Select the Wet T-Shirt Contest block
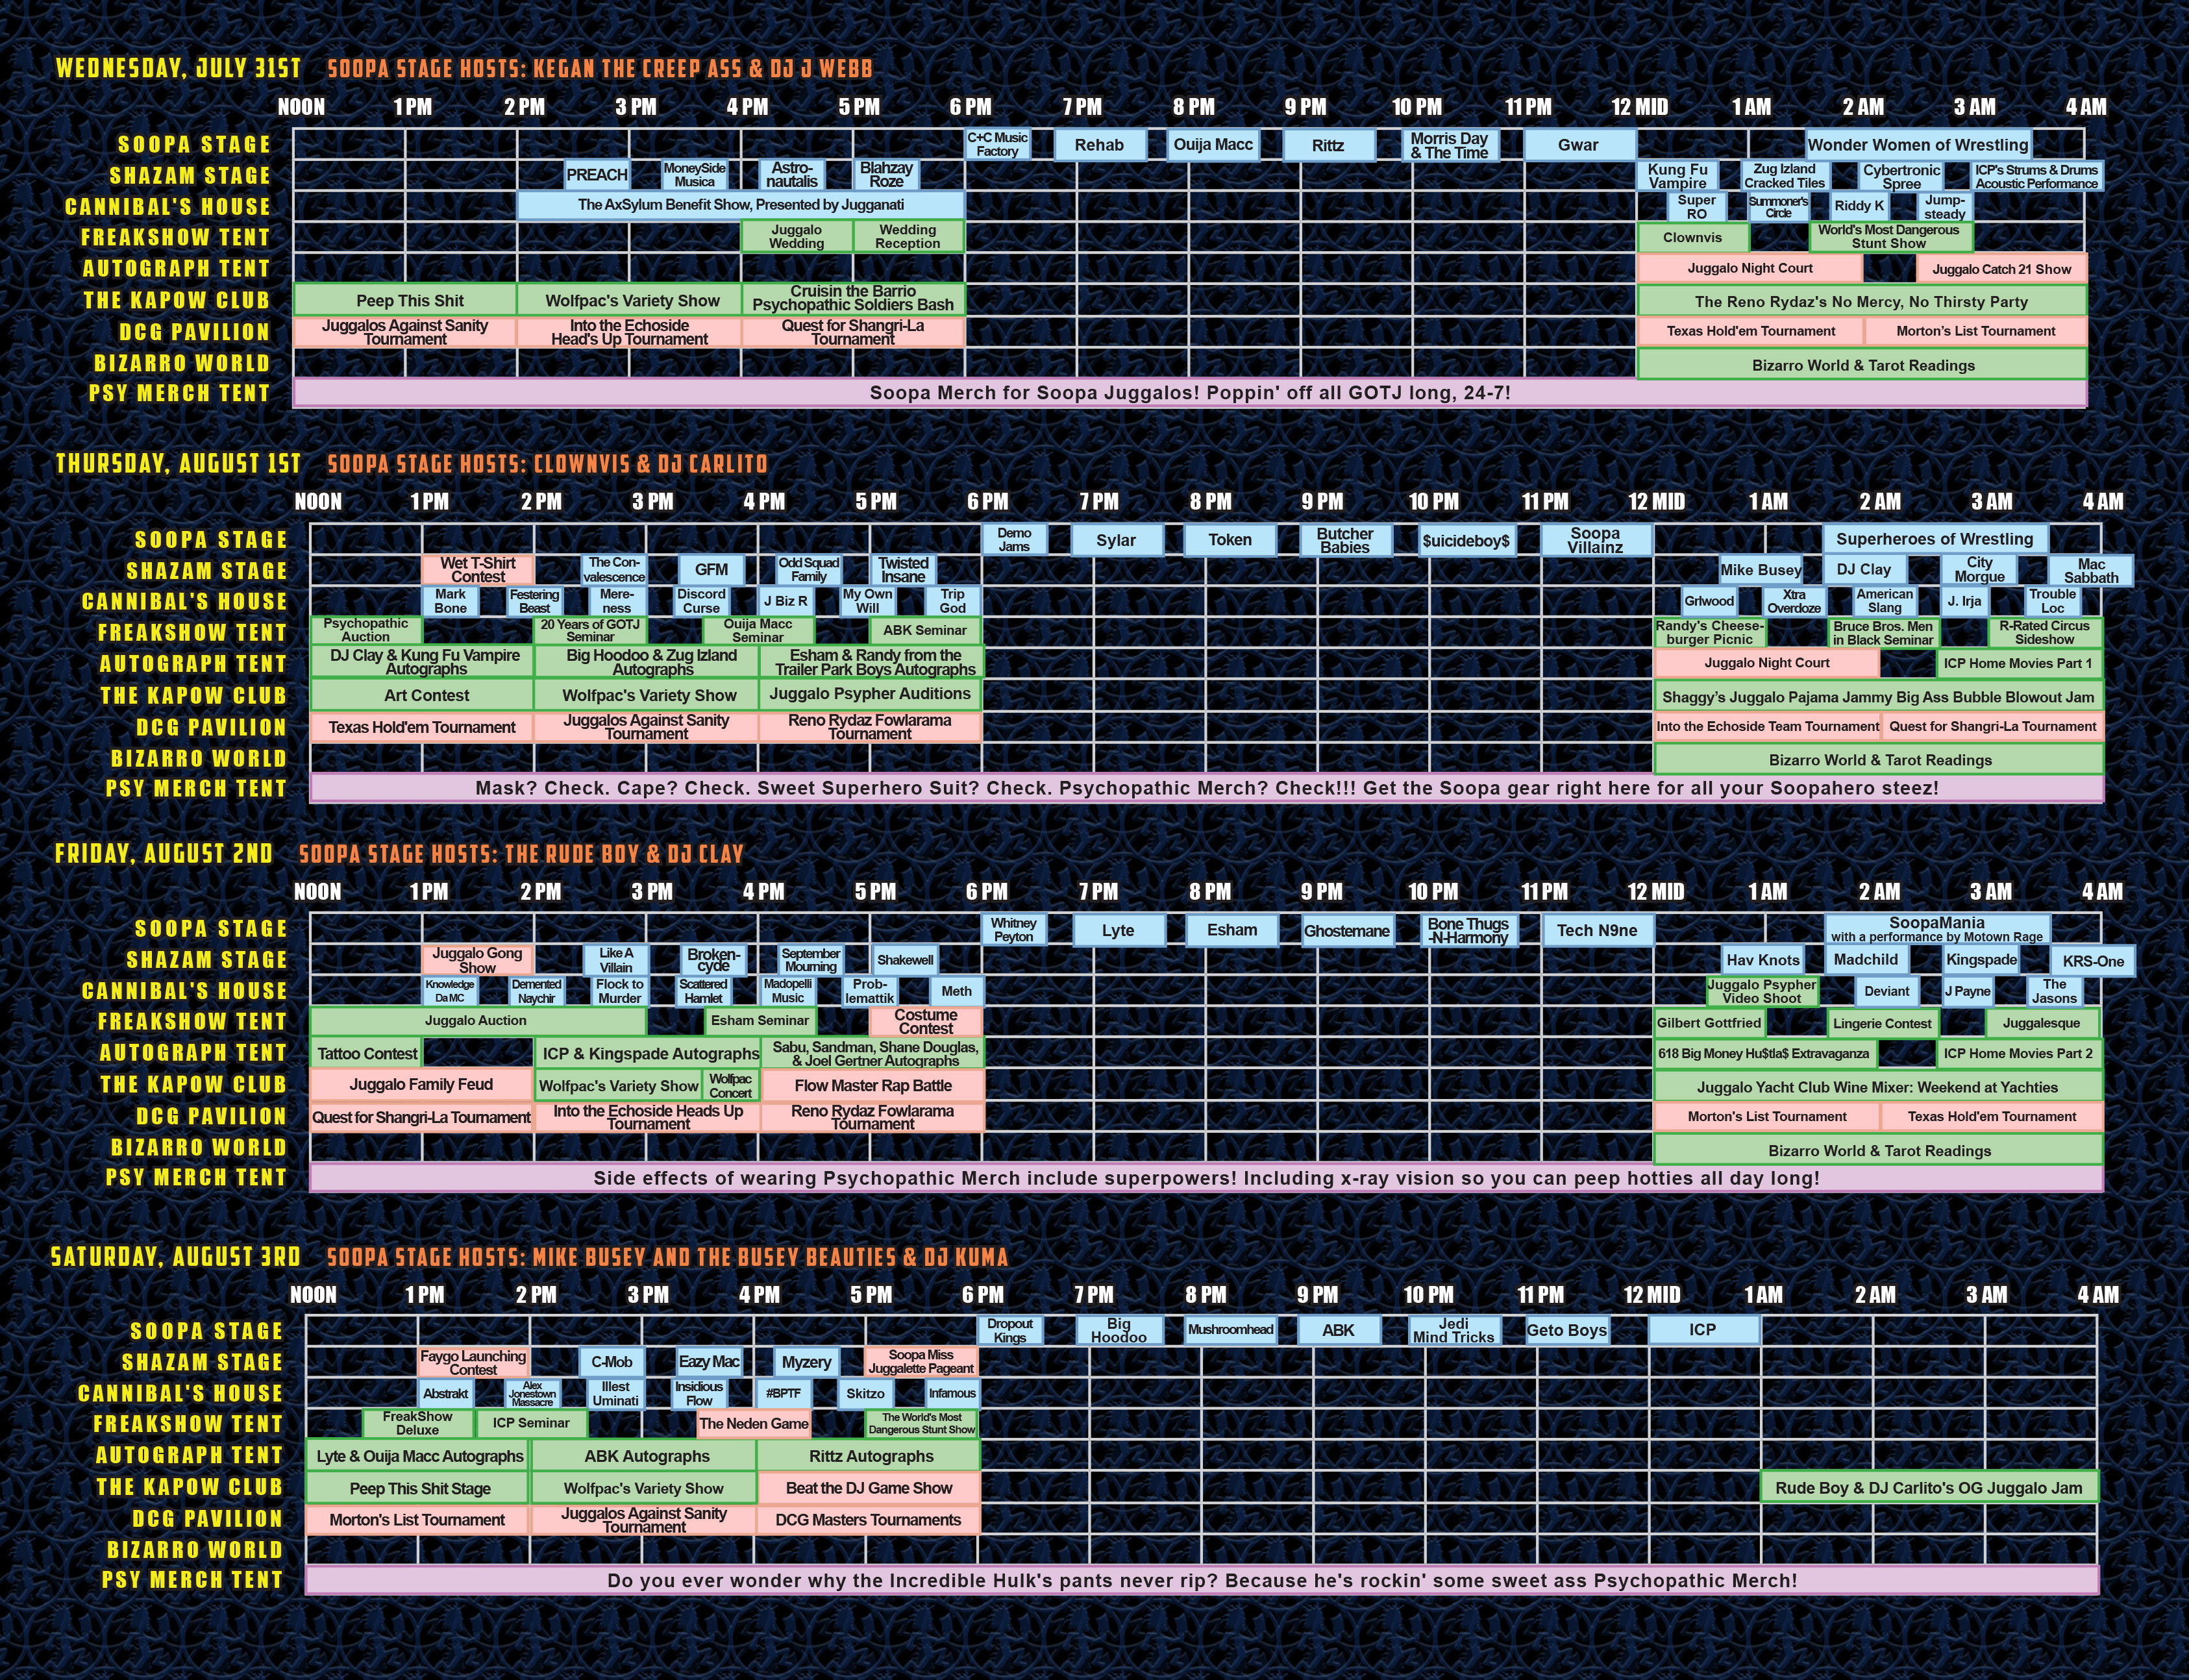Image resolution: width=2189 pixels, height=1680 pixels. pos(478,570)
